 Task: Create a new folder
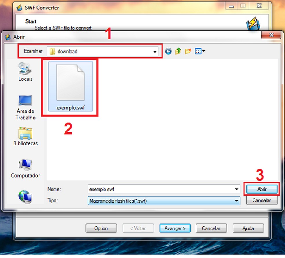click(x=188, y=51)
